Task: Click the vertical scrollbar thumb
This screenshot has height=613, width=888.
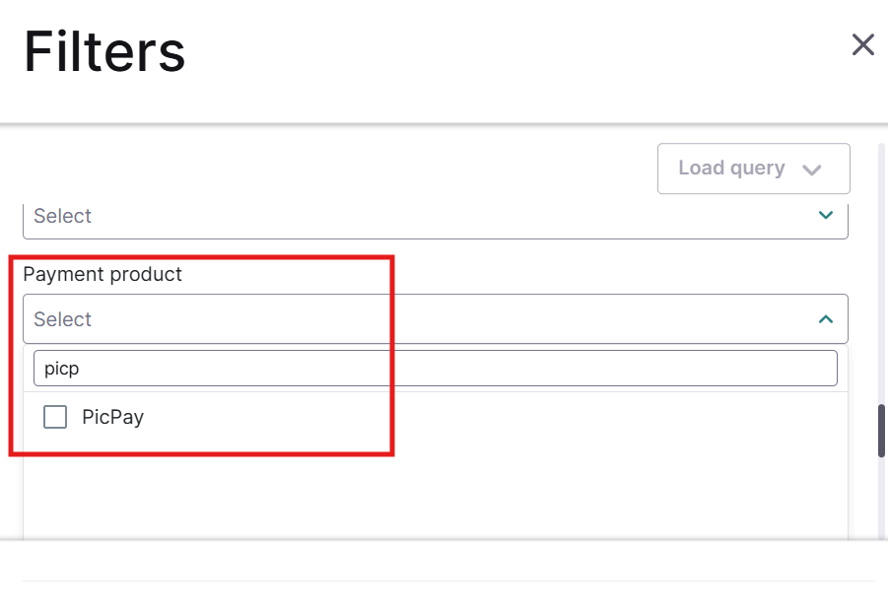Action: tap(881, 430)
